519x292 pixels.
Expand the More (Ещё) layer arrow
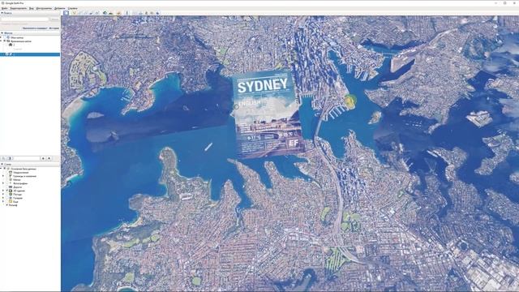(x=3, y=202)
